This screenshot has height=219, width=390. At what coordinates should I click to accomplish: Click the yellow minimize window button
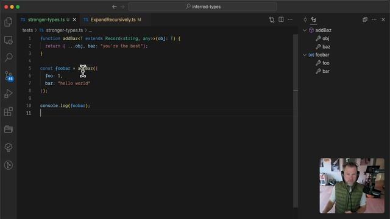pyautogui.click(x=12, y=7)
